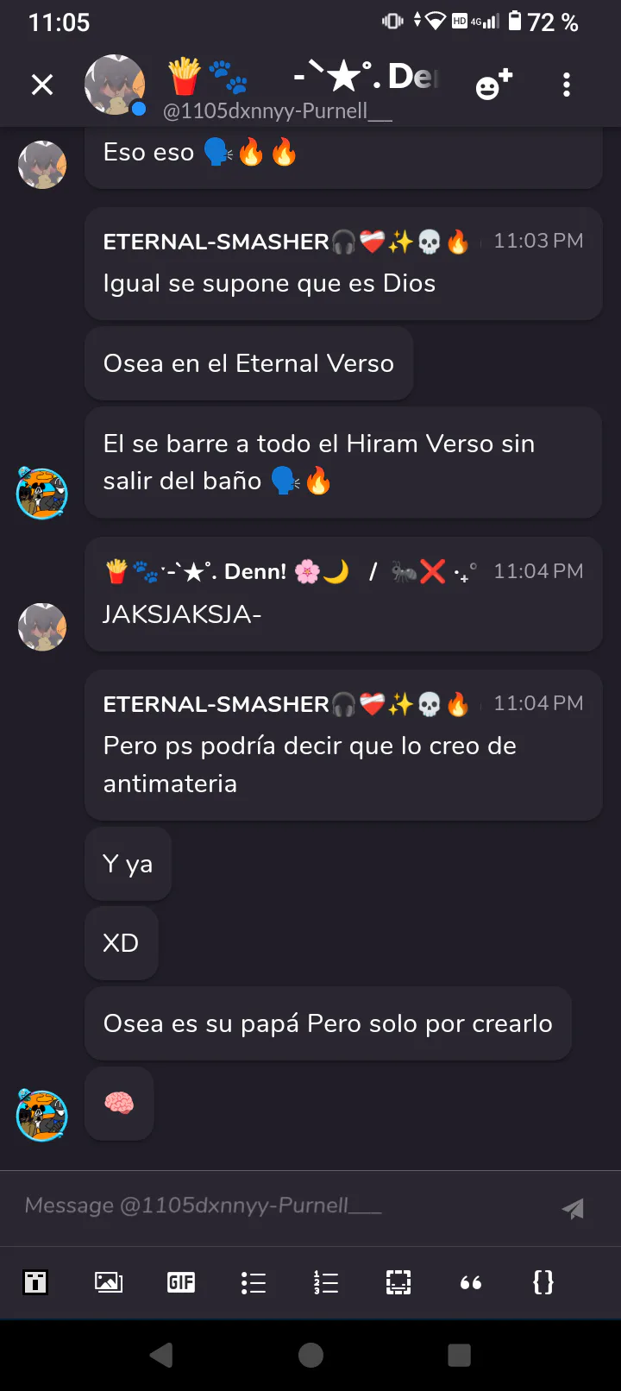The image size is (621, 1391).
Task: Tap the Android back navigation button
Action: pos(161,1355)
